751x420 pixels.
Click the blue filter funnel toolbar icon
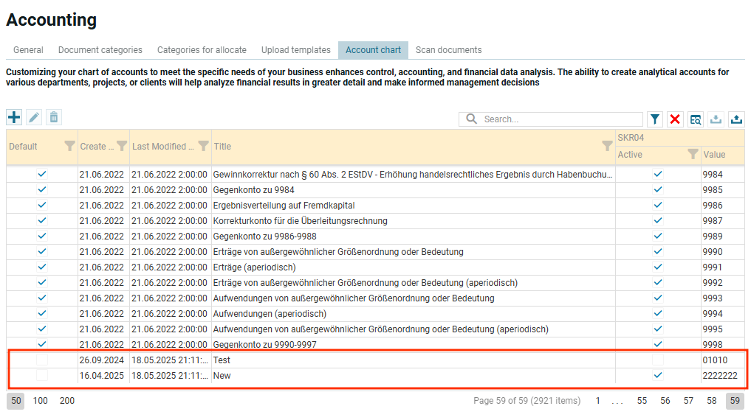coord(655,119)
